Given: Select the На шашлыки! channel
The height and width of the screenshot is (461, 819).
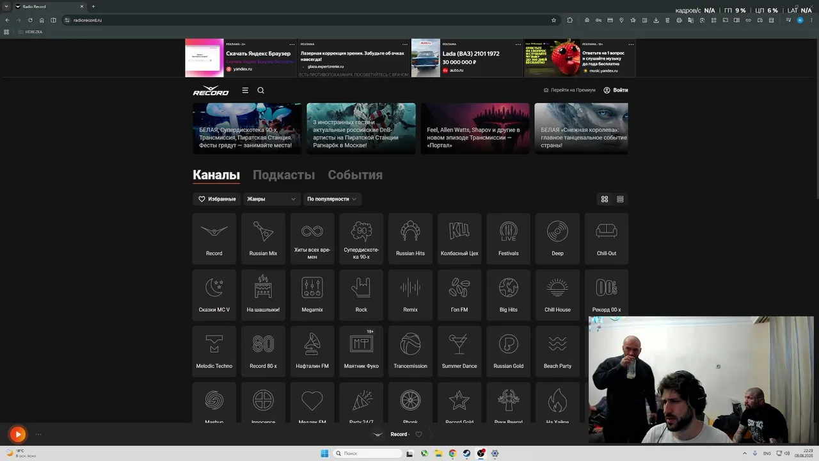Looking at the screenshot, I should pyautogui.click(x=263, y=295).
